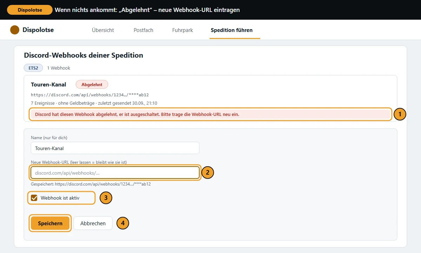Switch to the Fuhrpark tab

[x=182, y=30]
